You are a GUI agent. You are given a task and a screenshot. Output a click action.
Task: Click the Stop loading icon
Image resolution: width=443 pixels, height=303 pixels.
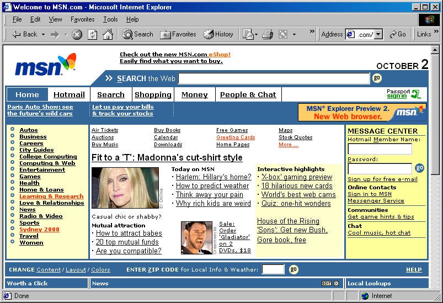click(x=77, y=34)
